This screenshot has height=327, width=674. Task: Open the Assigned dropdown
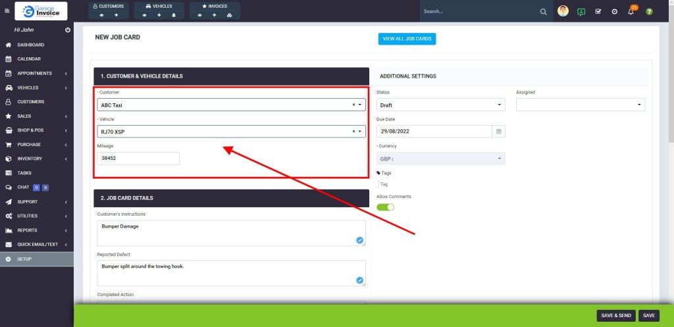pyautogui.click(x=580, y=105)
